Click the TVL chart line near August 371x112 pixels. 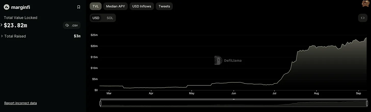317,47
